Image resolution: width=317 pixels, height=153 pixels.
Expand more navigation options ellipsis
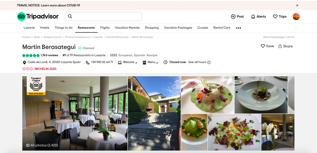(239, 28)
